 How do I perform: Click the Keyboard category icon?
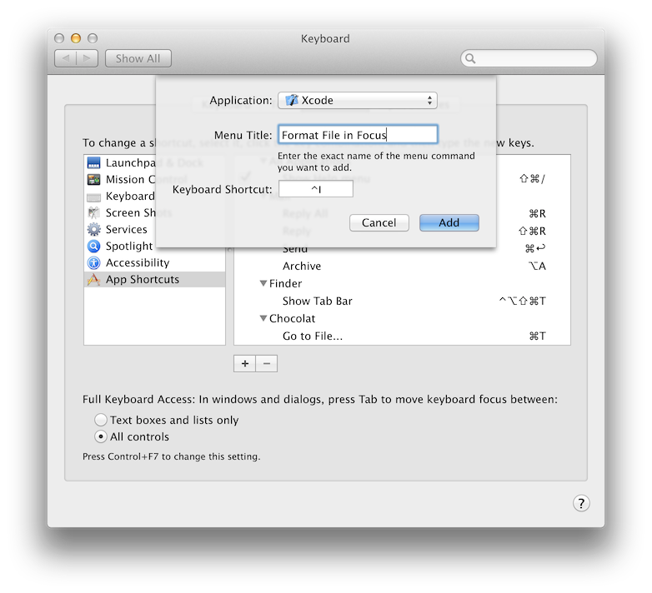[x=94, y=197]
